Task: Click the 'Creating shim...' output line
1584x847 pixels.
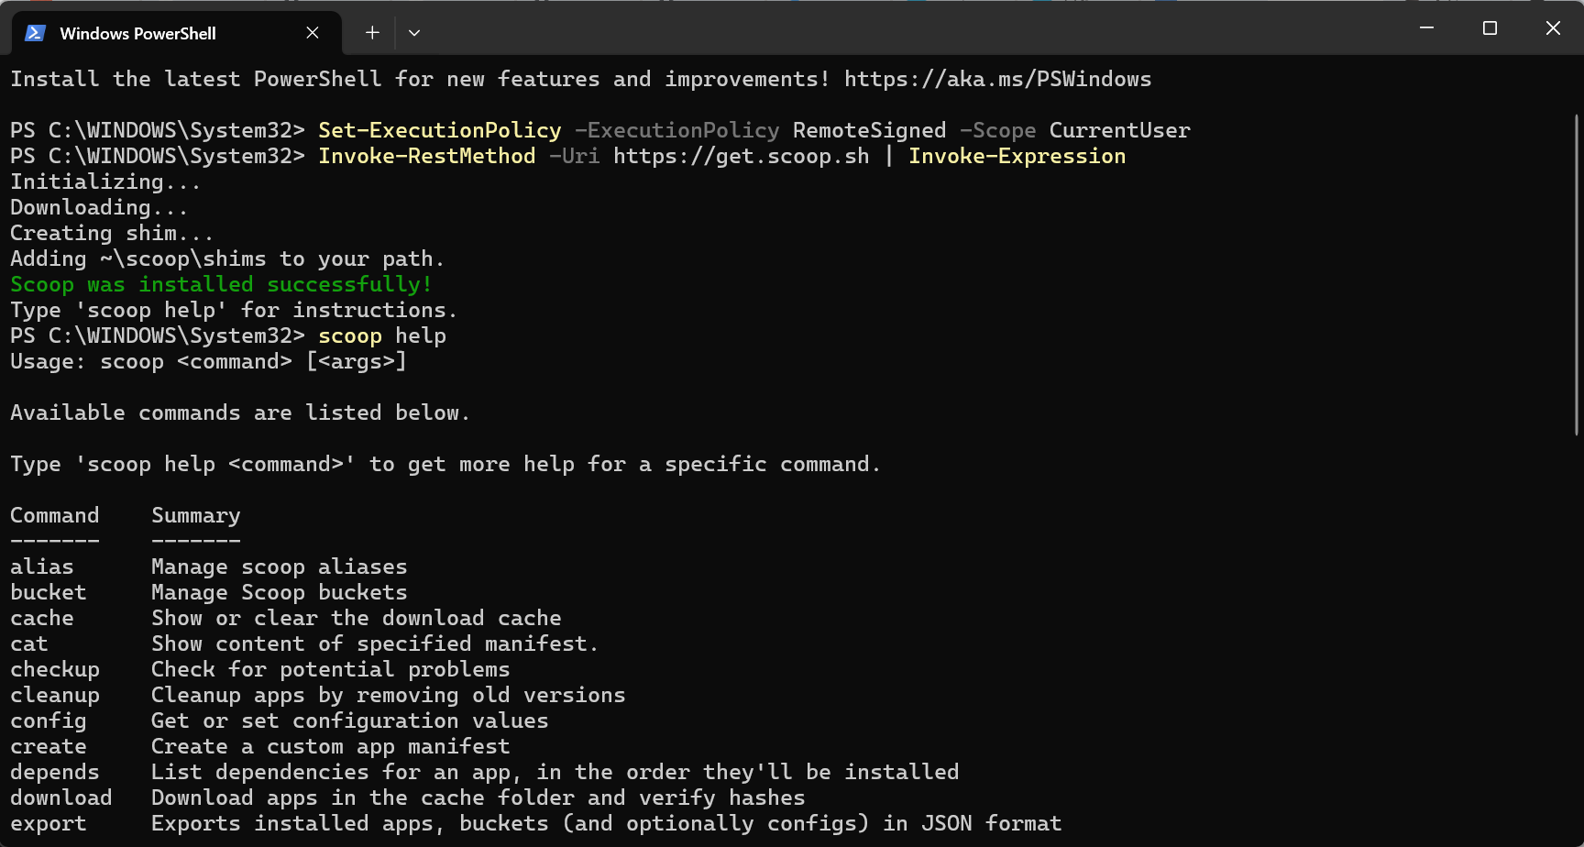Action: tap(112, 233)
